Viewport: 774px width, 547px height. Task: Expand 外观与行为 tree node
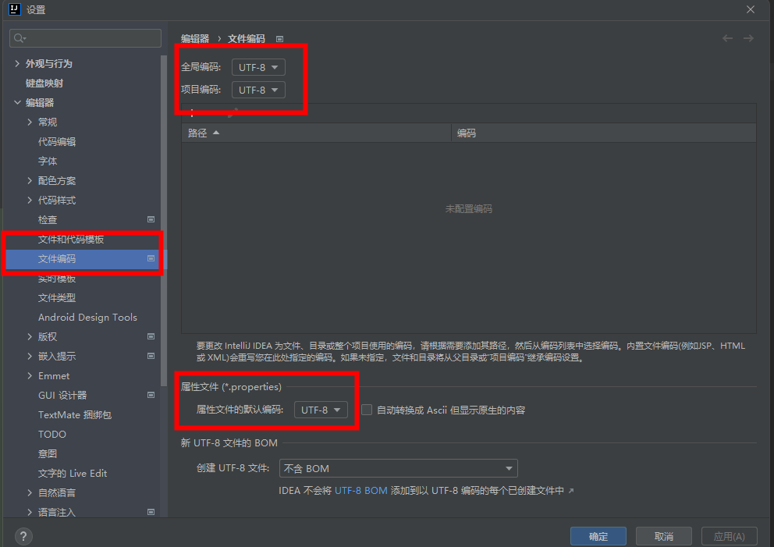click(x=17, y=63)
